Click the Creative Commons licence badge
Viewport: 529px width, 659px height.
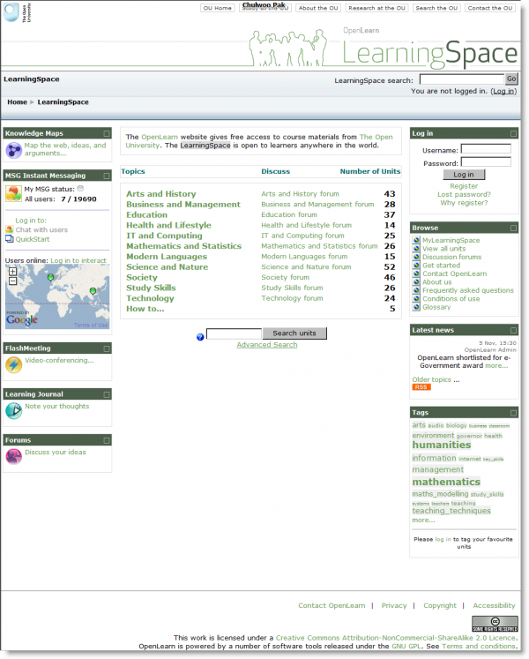click(x=495, y=624)
